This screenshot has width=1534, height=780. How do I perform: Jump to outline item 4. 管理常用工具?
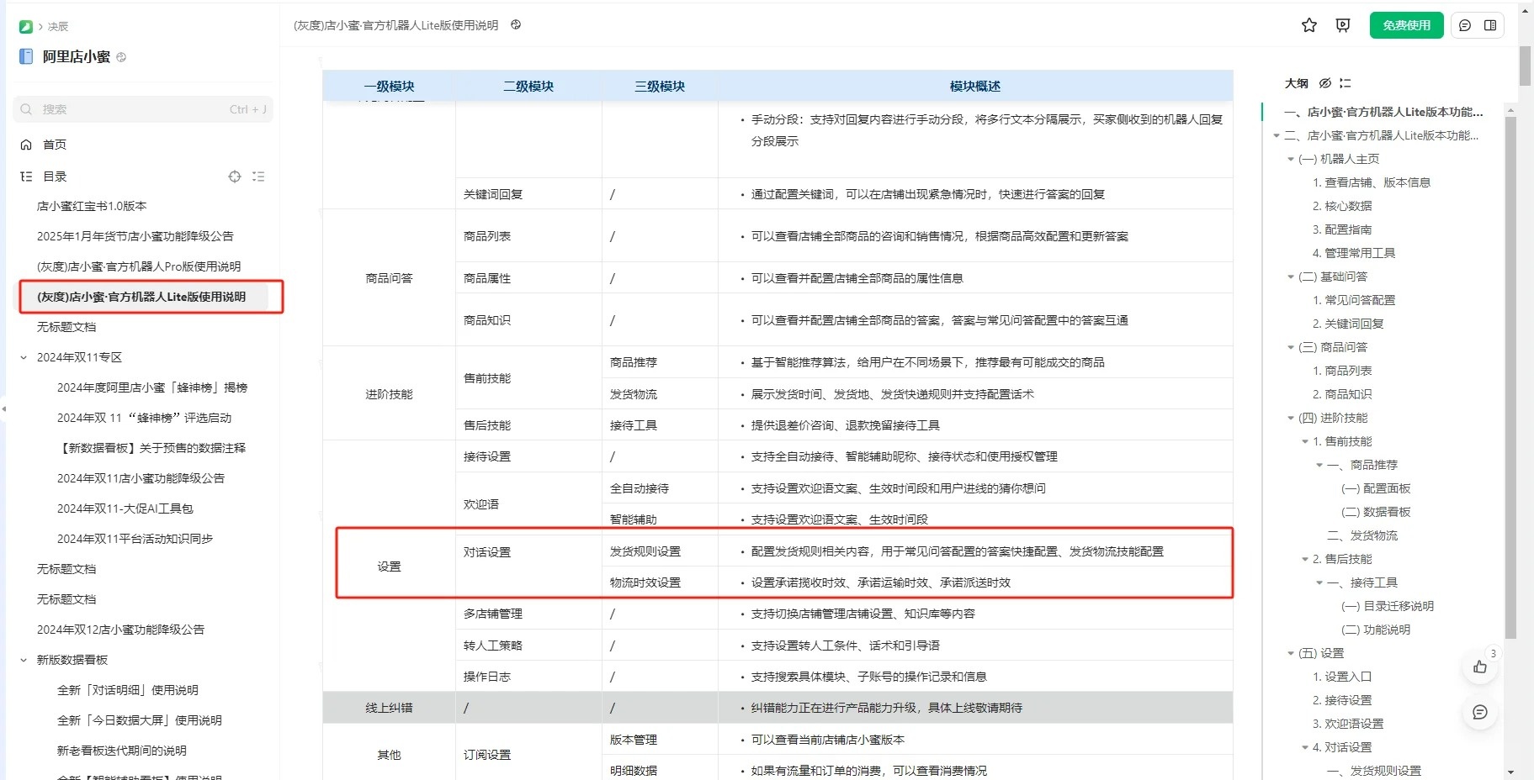tap(1354, 253)
